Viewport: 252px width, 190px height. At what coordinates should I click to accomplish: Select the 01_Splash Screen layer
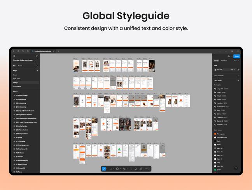(21, 95)
